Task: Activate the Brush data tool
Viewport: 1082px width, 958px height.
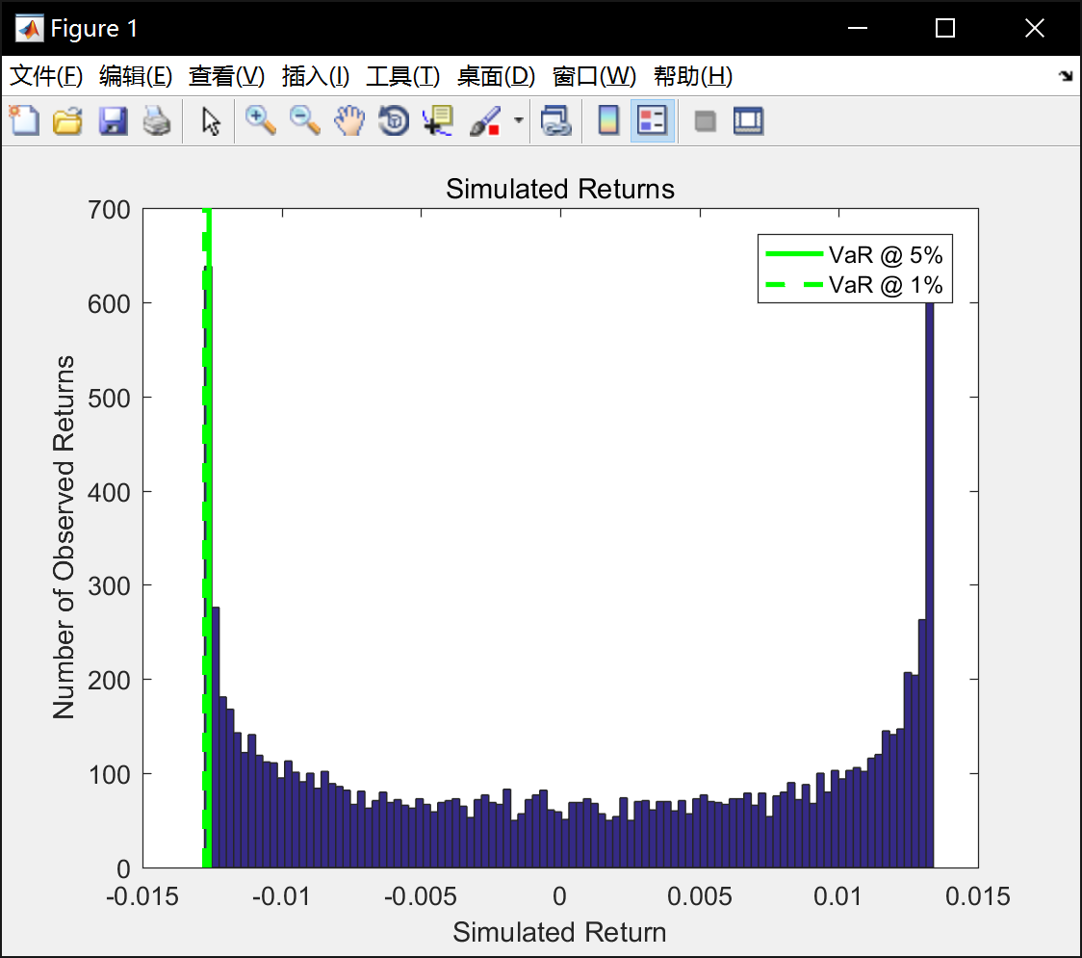Action: (x=485, y=120)
